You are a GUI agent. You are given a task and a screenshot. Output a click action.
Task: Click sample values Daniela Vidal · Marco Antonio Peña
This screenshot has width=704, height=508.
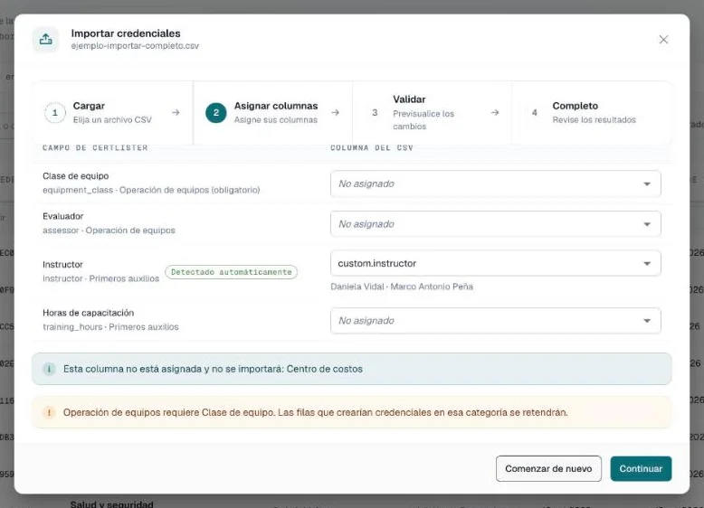coord(402,287)
